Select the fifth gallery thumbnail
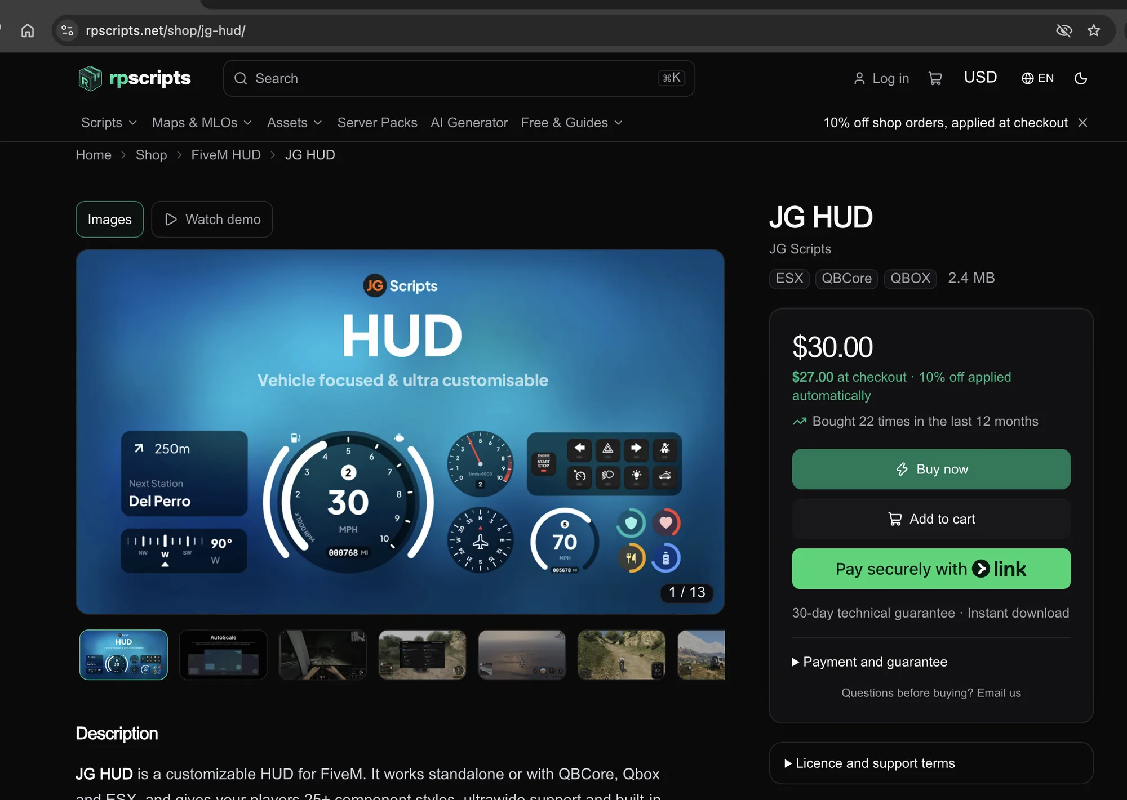 pyautogui.click(x=522, y=655)
